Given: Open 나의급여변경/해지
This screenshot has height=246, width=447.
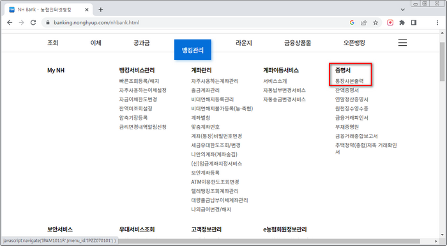Looking at the screenshot, I should point(211,209).
